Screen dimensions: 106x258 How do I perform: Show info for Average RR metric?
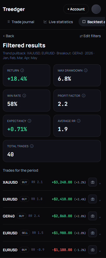click(x=79, y=121)
